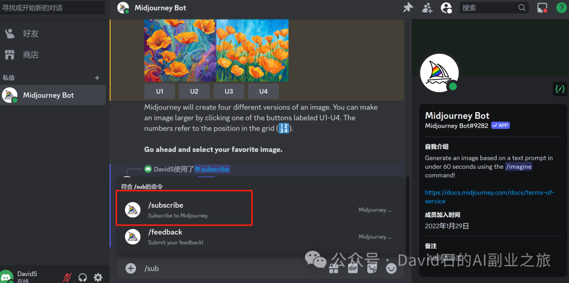
Task: Toggle microphone mute
Action: [x=67, y=277]
